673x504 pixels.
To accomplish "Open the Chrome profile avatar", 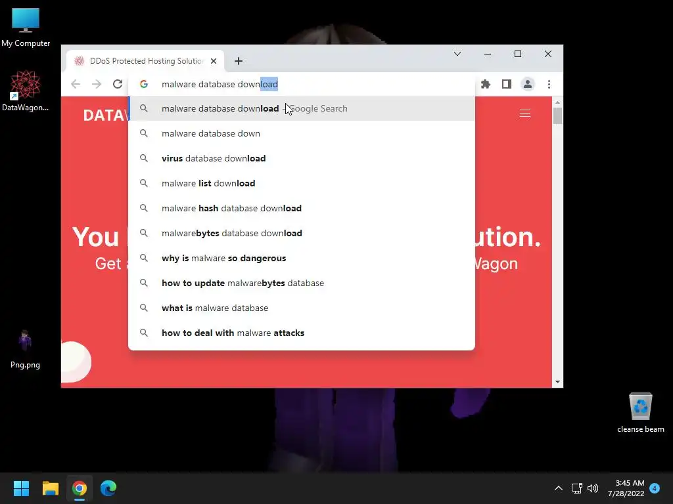I will pyautogui.click(x=528, y=84).
